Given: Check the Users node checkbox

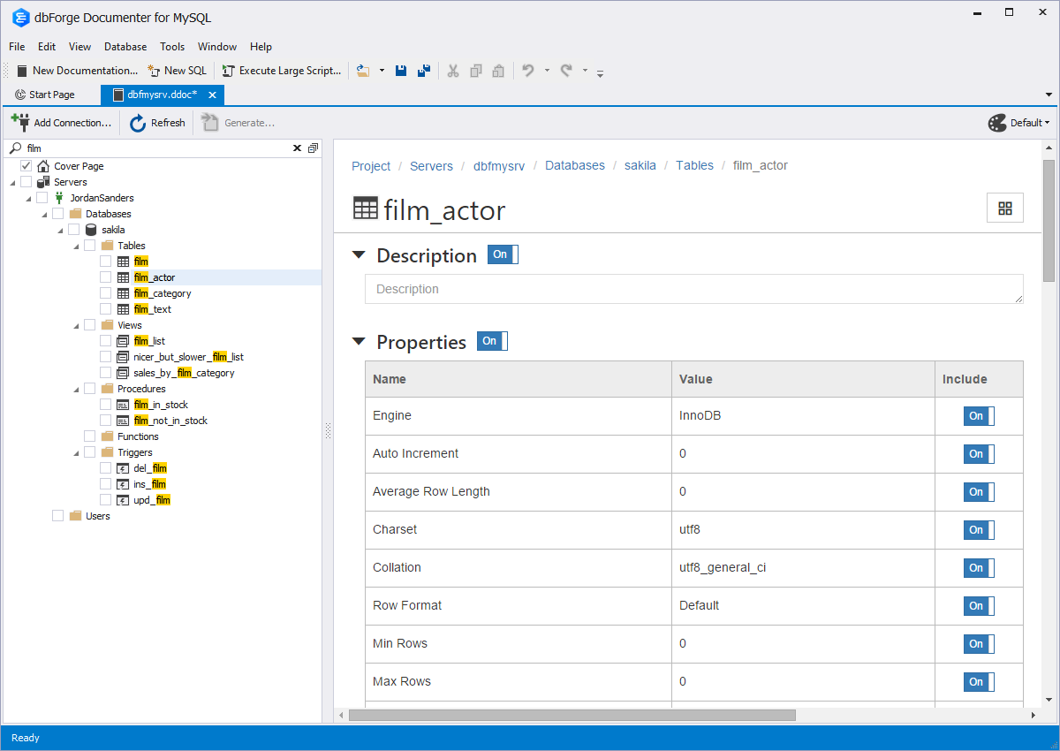Looking at the screenshot, I should [58, 516].
